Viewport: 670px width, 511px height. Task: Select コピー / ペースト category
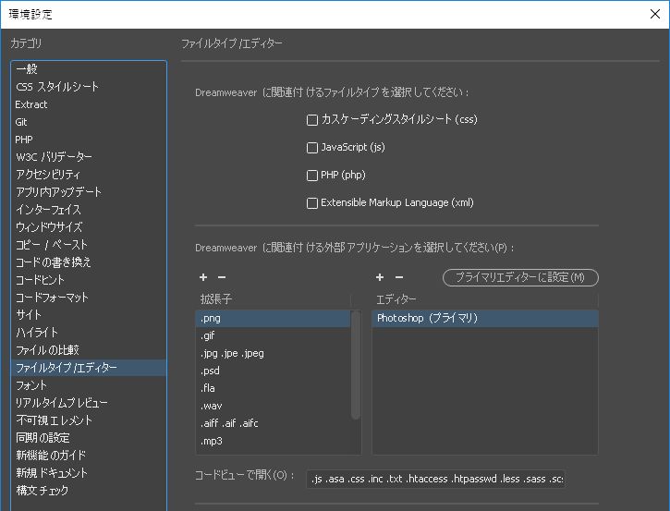coord(89,244)
